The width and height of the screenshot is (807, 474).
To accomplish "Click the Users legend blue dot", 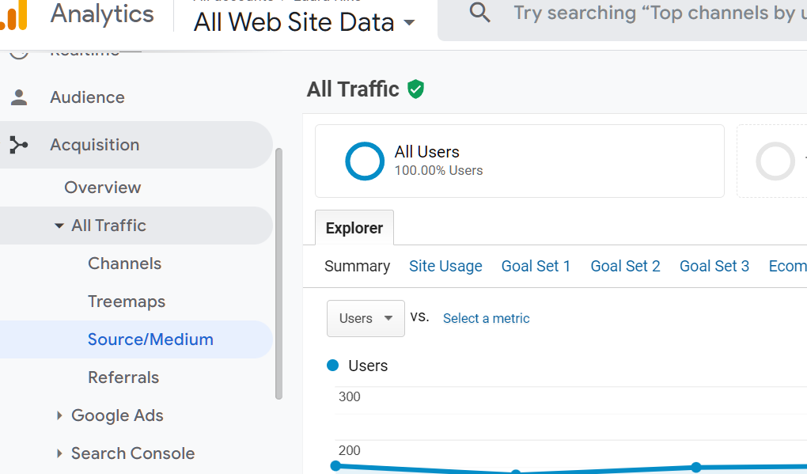I will tap(332, 366).
